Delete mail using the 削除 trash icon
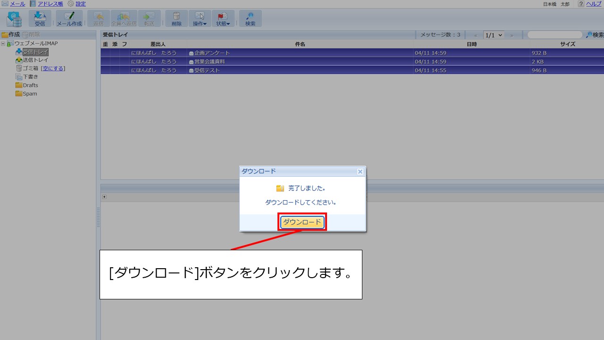Viewport: 604px width, 340px height. [176, 18]
